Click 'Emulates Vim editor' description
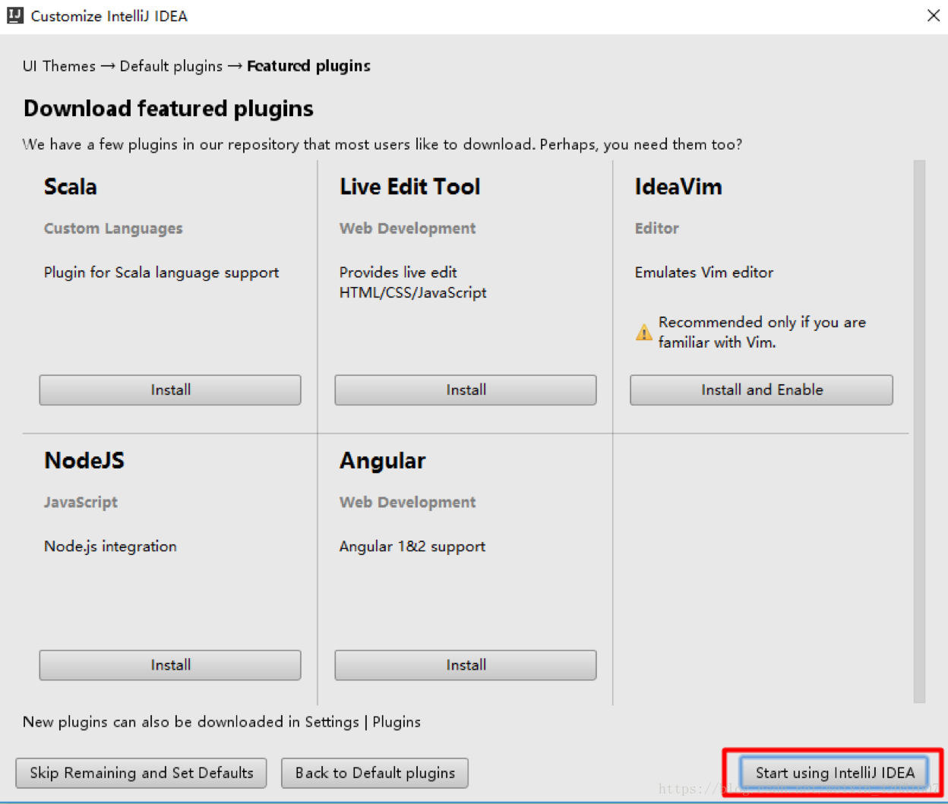 click(704, 273)
